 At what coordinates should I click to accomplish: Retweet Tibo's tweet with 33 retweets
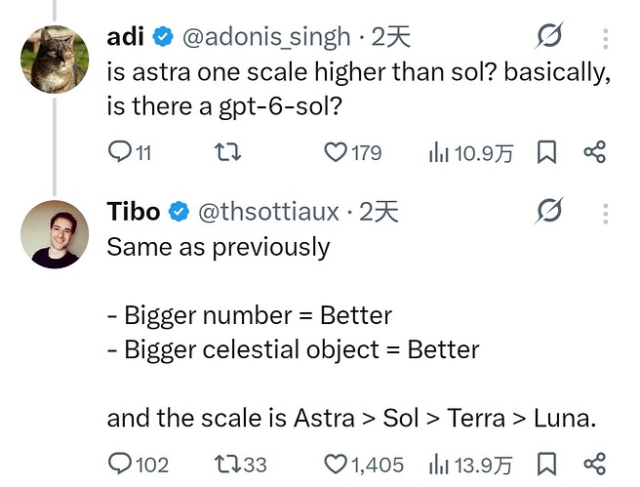tap(241, 465)
